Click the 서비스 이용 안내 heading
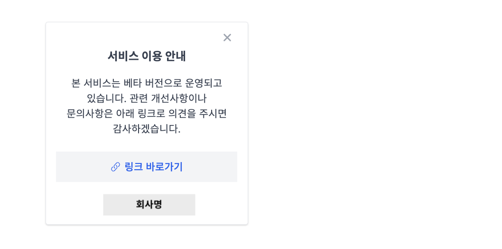502x249 pixels. (147, 56)
